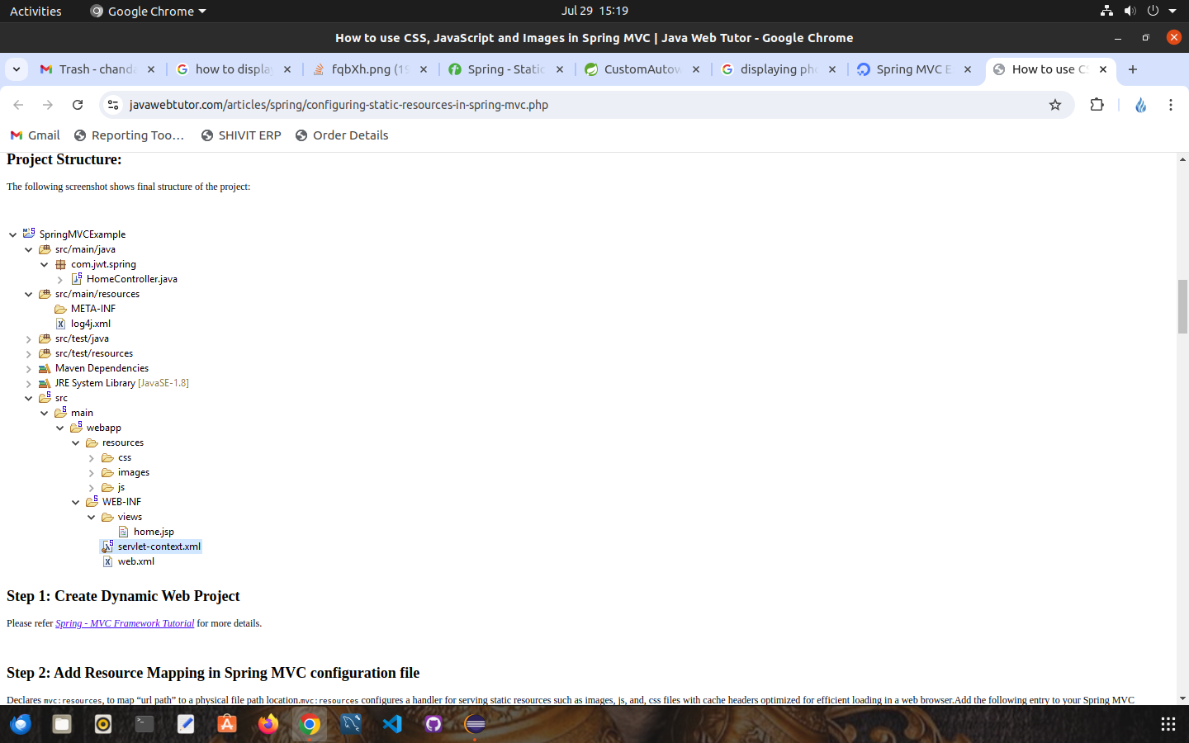
Task: Open Firefox from the dock
Action: coord(268,724)
